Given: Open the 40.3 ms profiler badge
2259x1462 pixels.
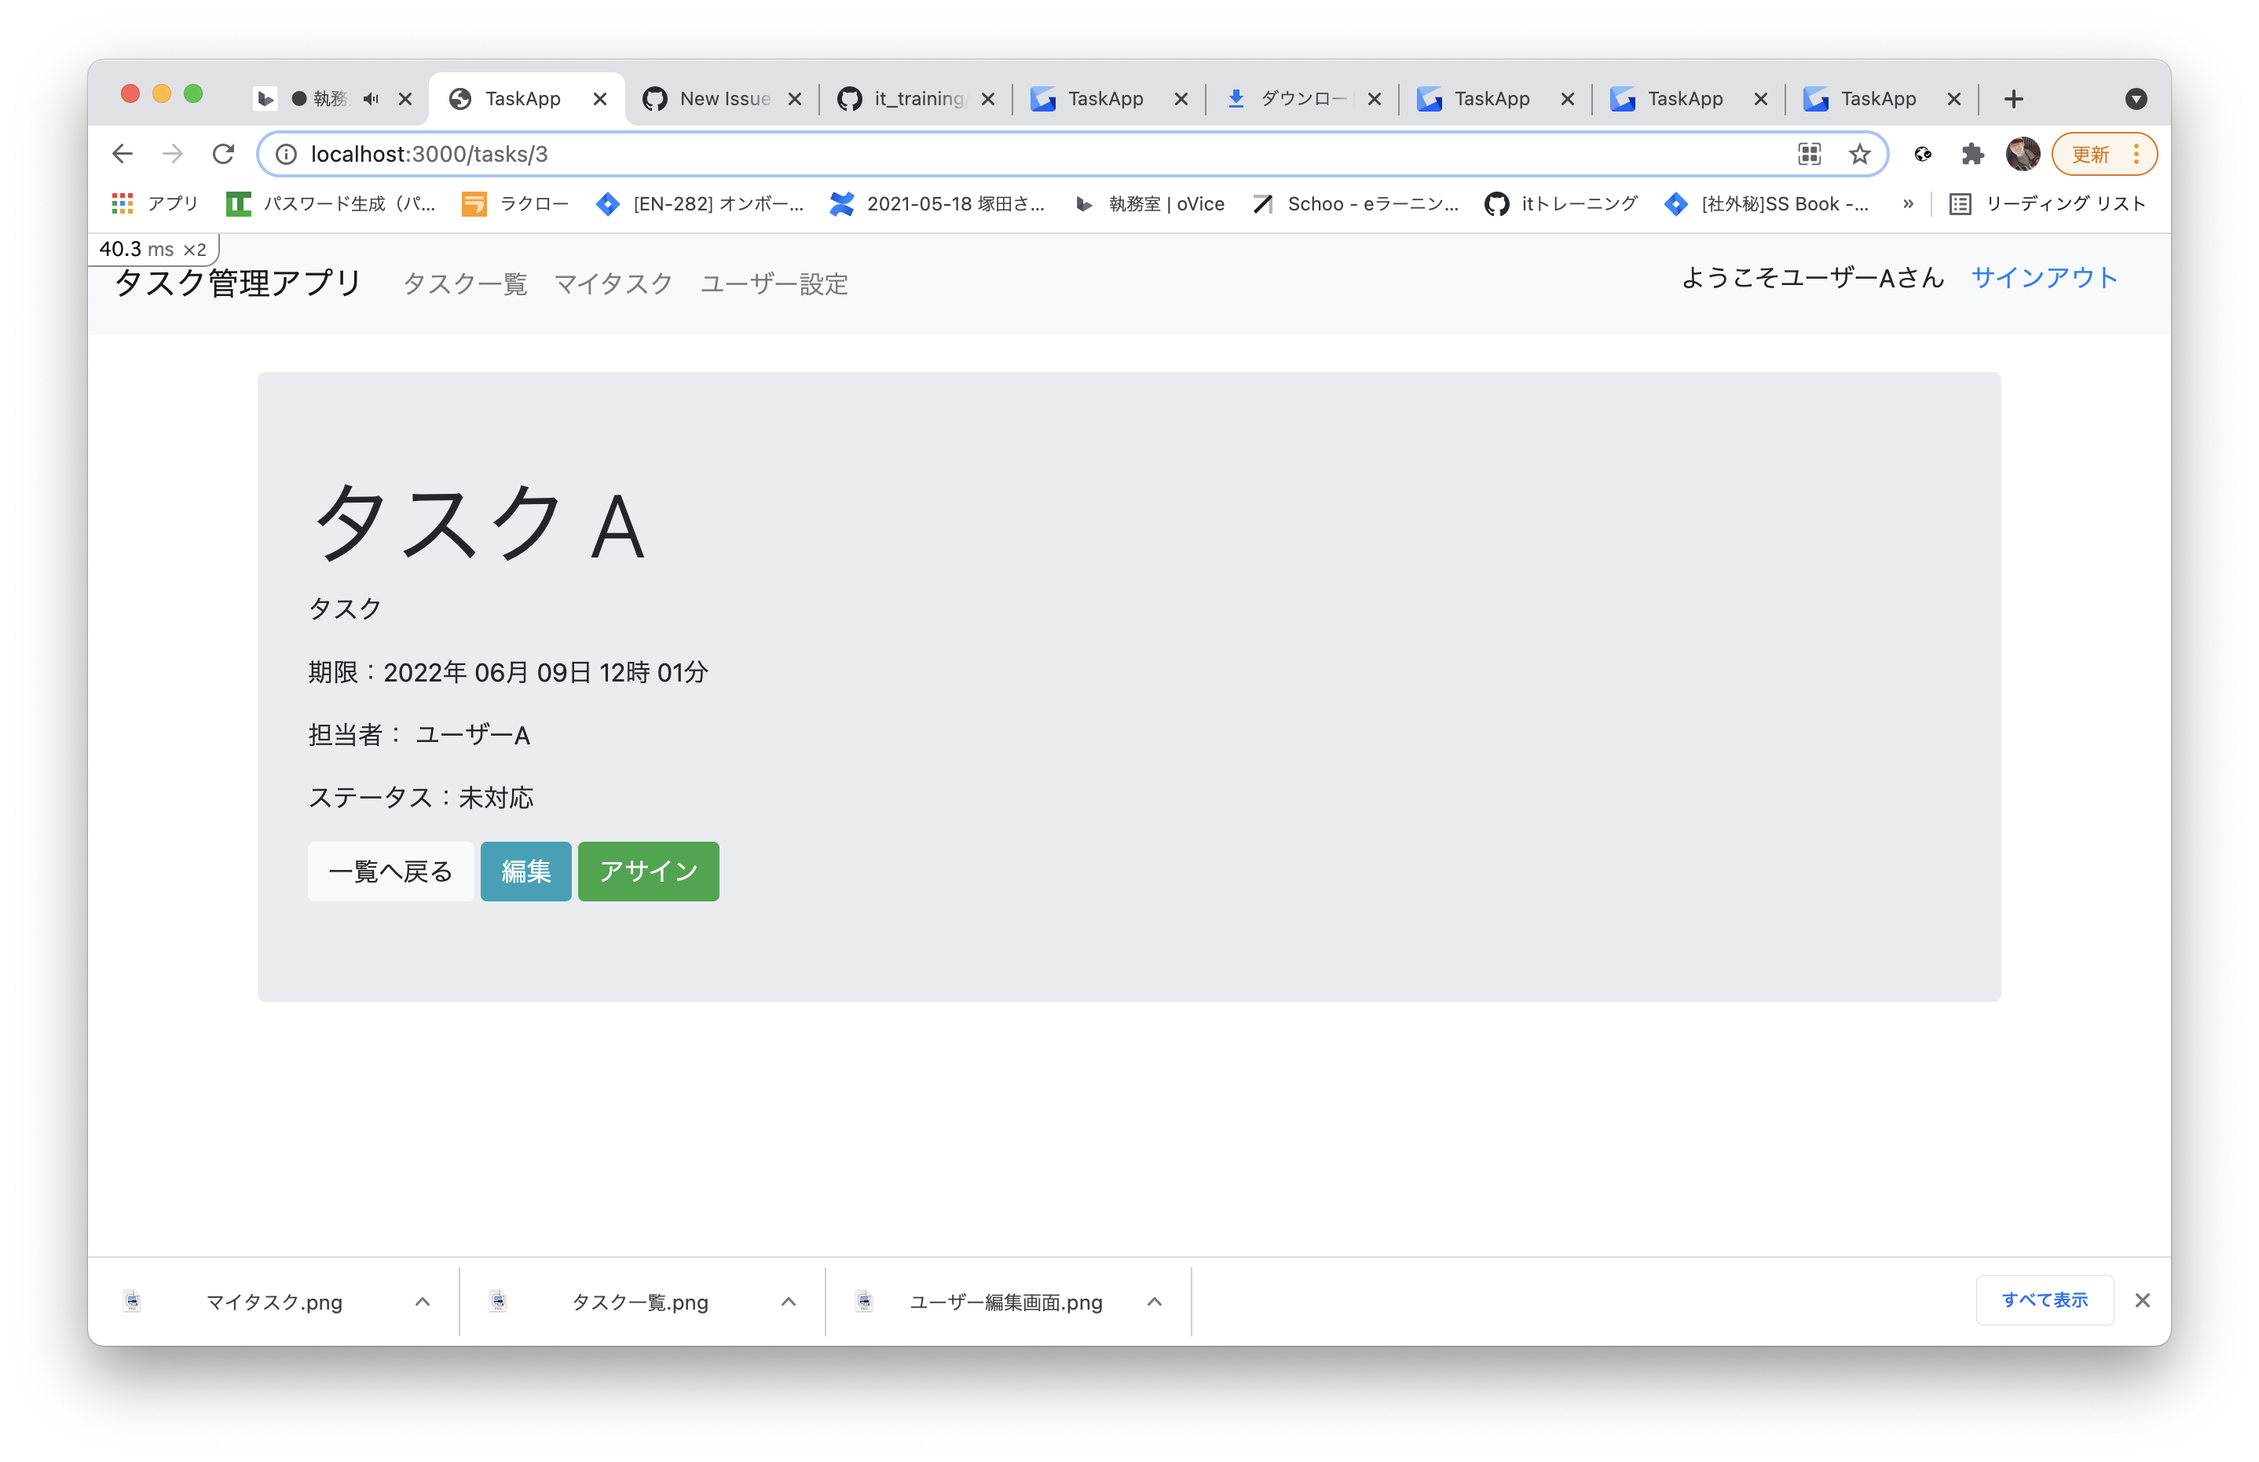Looking at the screenshot, I should 153,249.
